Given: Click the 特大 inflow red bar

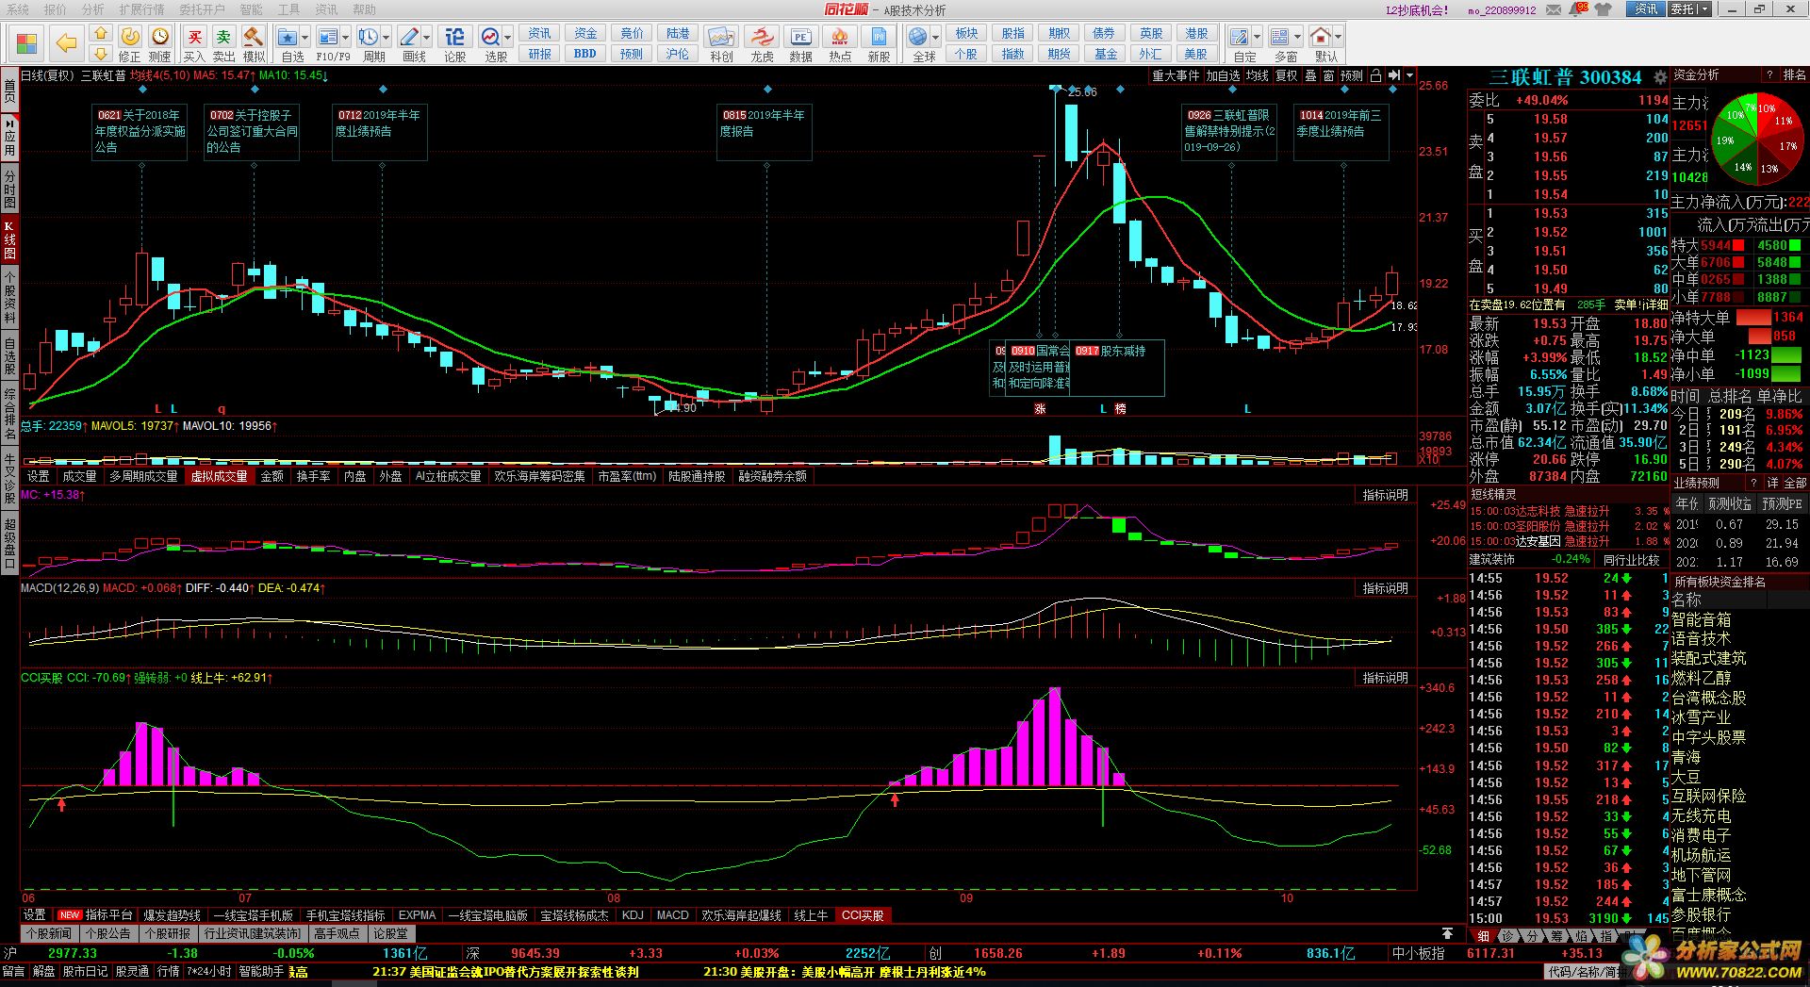Looking at the screenshot, I should click(x=1739, y=245).
